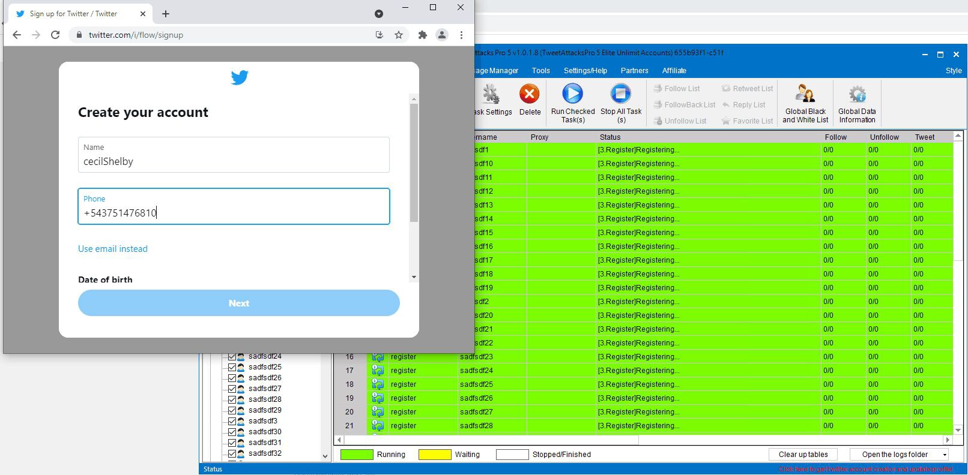Click the yellow Waiting color swatch

point(435,455)
